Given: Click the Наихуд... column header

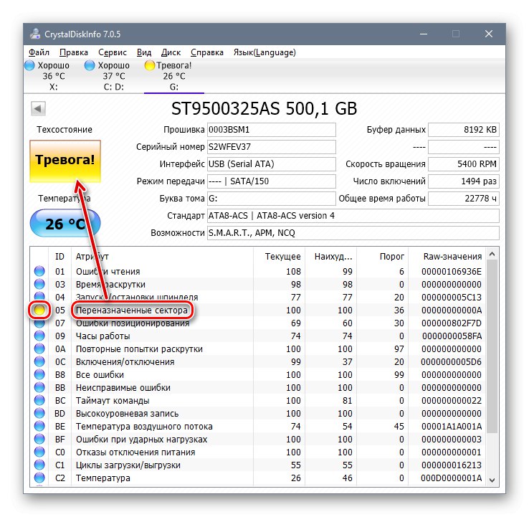Looking at the screenshot, I should 331,257.
